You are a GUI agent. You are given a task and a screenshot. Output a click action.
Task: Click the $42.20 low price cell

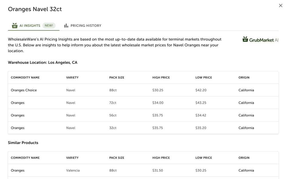(201, 90)
